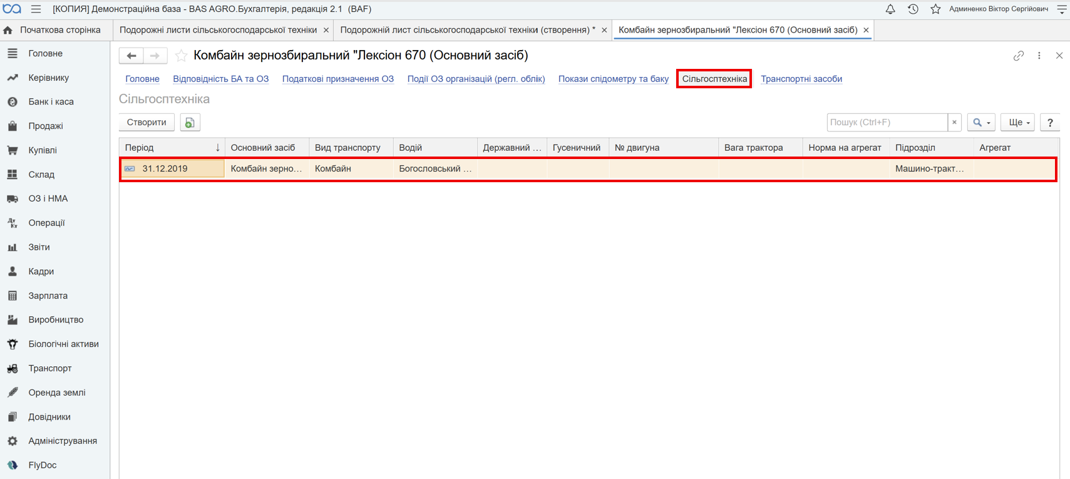This screenshot has height=479, width=1070.
Task: Open Зарплата section in sidebar
Action: pyautogui.click(x=48, y=296)
